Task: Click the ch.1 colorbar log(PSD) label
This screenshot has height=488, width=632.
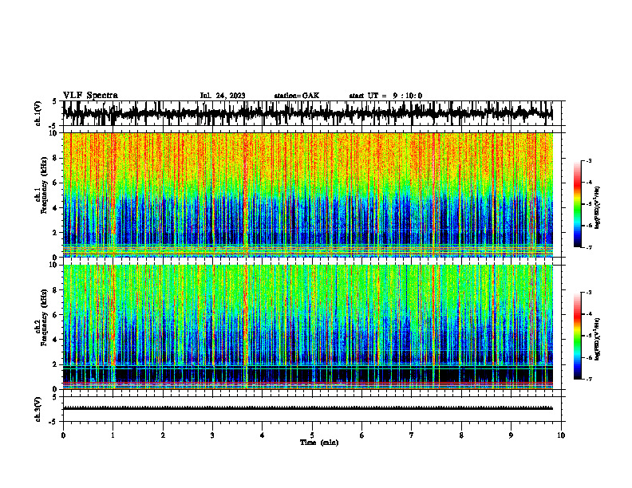Action: (x=597, y=207)
